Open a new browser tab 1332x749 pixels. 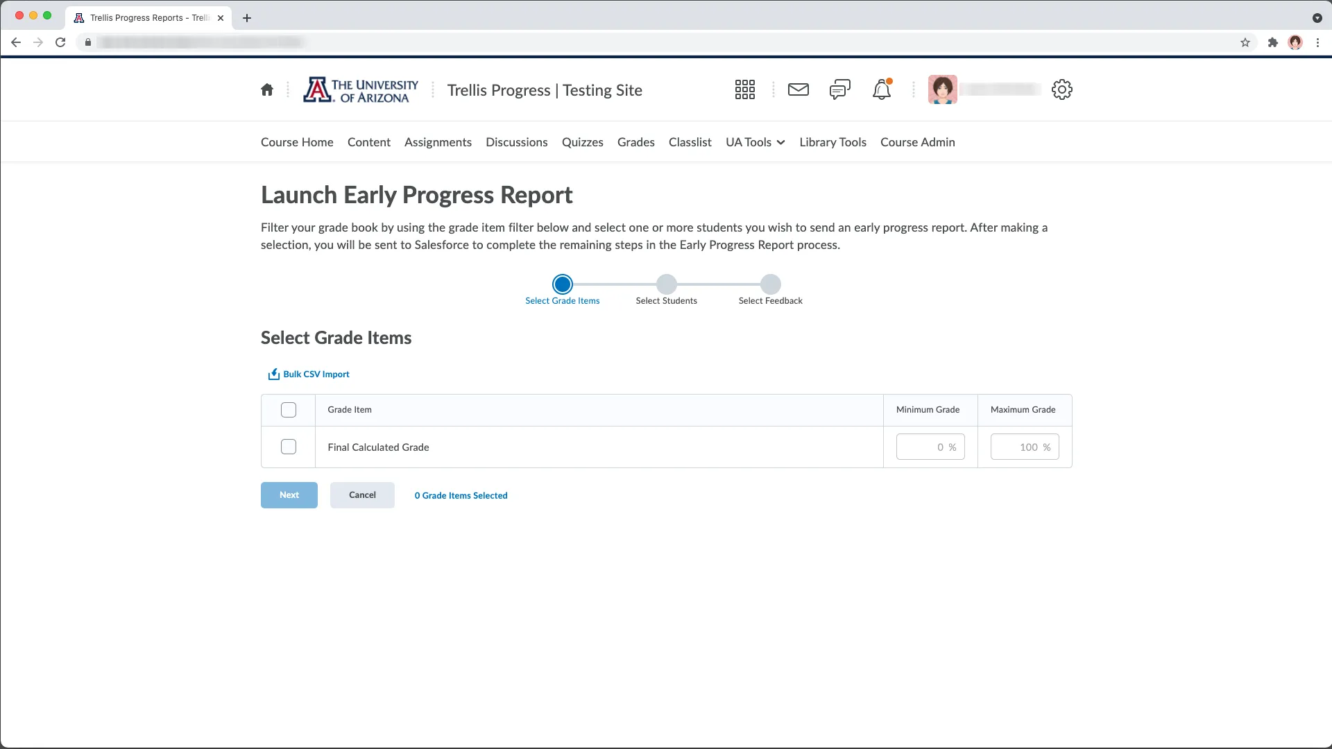coord(247,18)
